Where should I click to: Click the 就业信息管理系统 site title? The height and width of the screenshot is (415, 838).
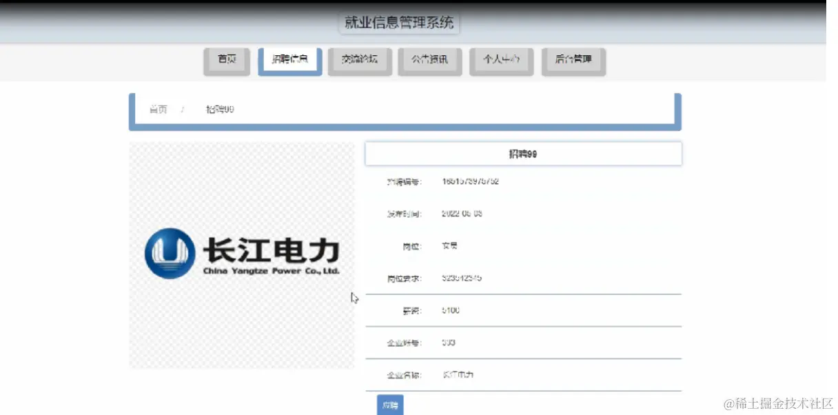point(399,23)
